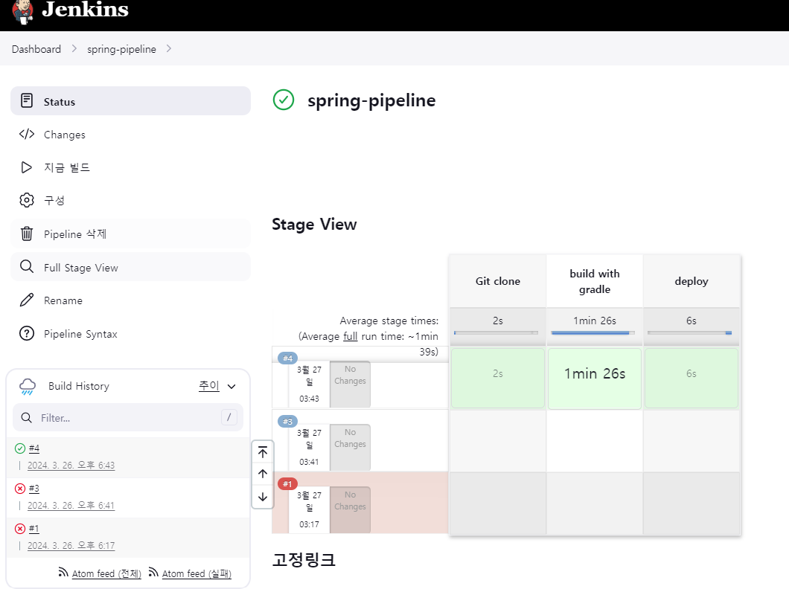Open Atom feed (실패) link
The height and width of the screenshot is (589, 789).
point(197,574)
